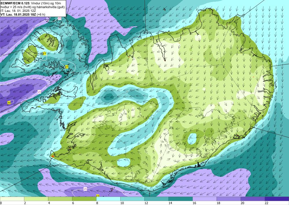
Task: Select the 8–10 m/s light cyan legend swatch
Action: point(108,199)
